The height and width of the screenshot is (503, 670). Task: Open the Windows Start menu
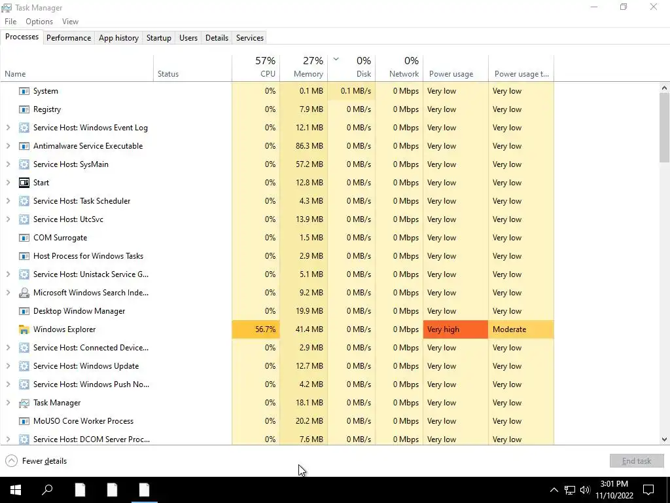[16, 490]
